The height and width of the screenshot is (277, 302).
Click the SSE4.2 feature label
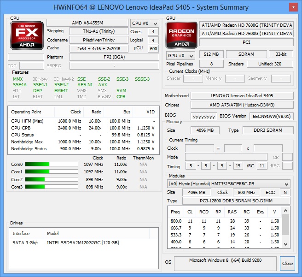[61, 85]
